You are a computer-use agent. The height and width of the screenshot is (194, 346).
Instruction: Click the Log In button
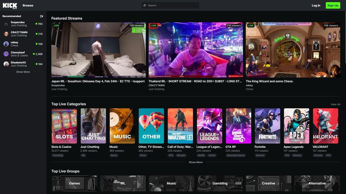tap(316, 5)
